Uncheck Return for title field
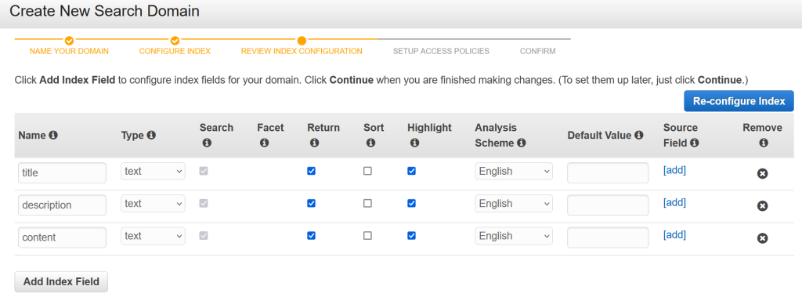Image resolution: width=802 pixels, height=301 pixels. click(x=311, y=171)
